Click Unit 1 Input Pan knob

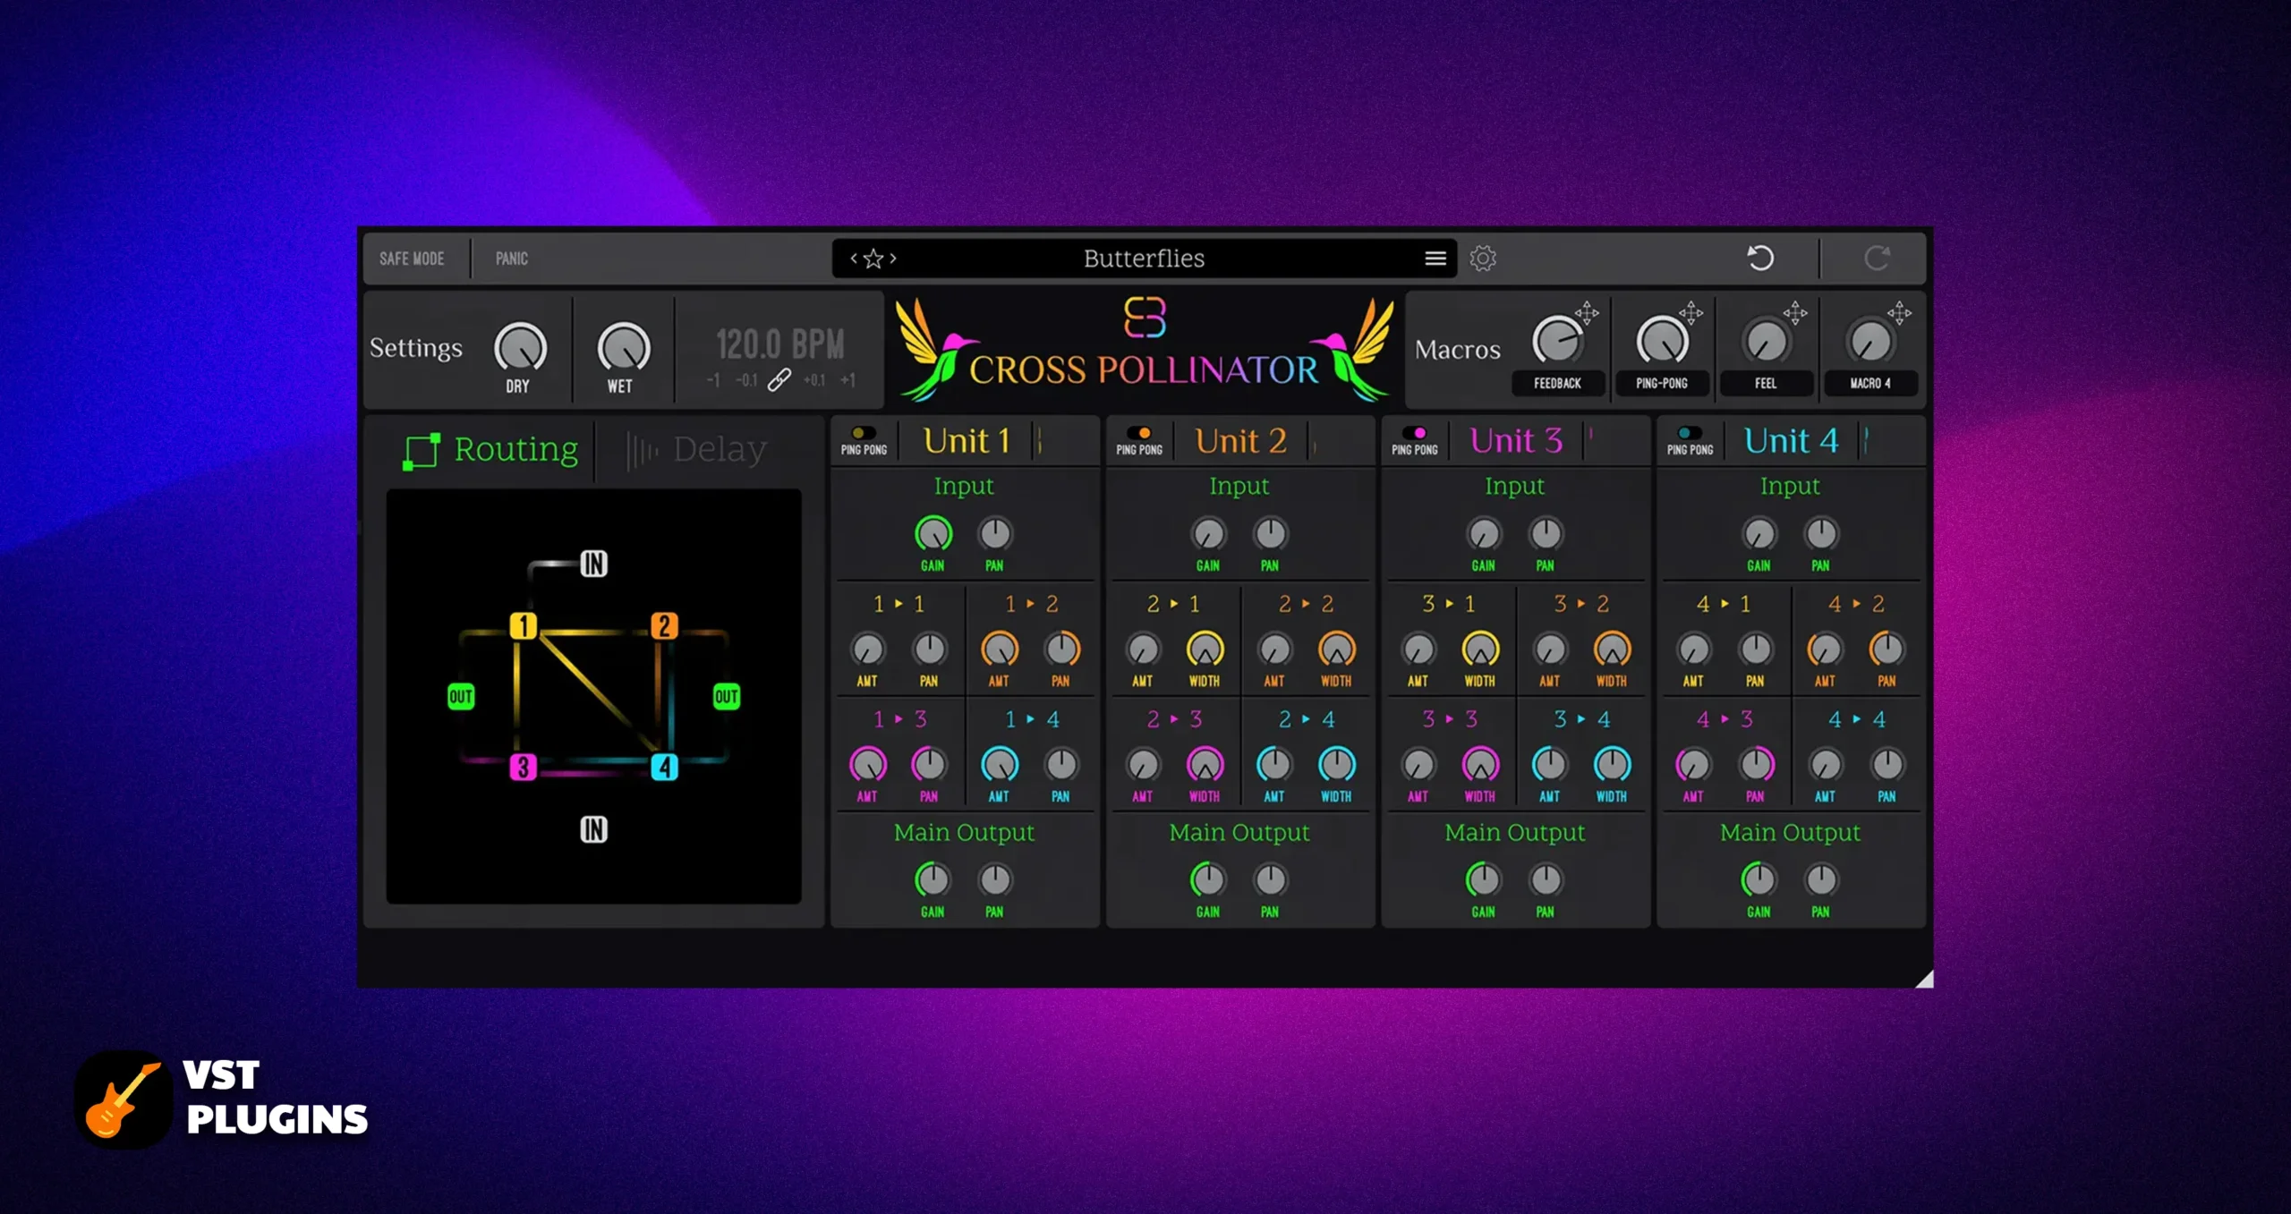[995, 534]
